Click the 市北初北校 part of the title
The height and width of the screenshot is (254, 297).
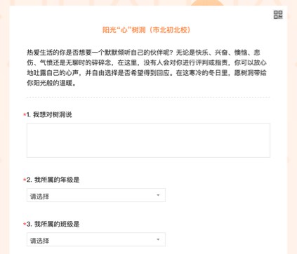pos(170,30)
